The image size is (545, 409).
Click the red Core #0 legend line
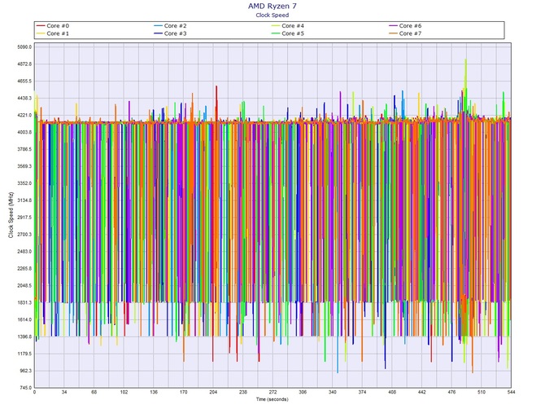(x=41, y=26)
